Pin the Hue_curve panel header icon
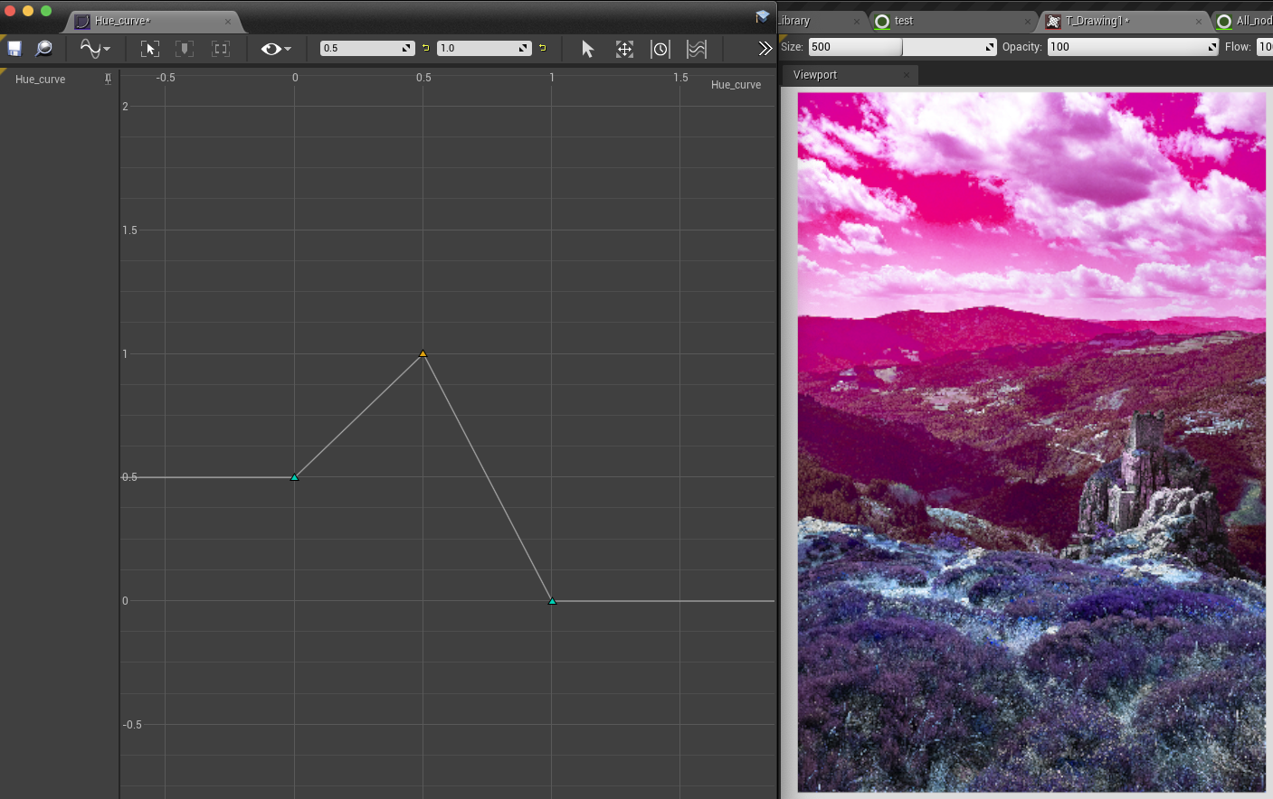The width and height of the screenshot is (1273, 799). pos(108,79)
